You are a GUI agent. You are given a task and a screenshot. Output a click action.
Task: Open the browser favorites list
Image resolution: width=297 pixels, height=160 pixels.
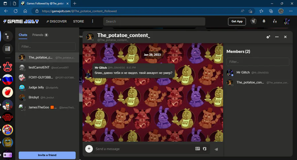pos(261,11)
